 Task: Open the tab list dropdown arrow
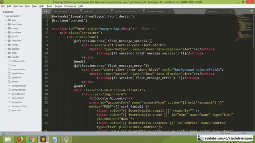click(x=252, y=11)
